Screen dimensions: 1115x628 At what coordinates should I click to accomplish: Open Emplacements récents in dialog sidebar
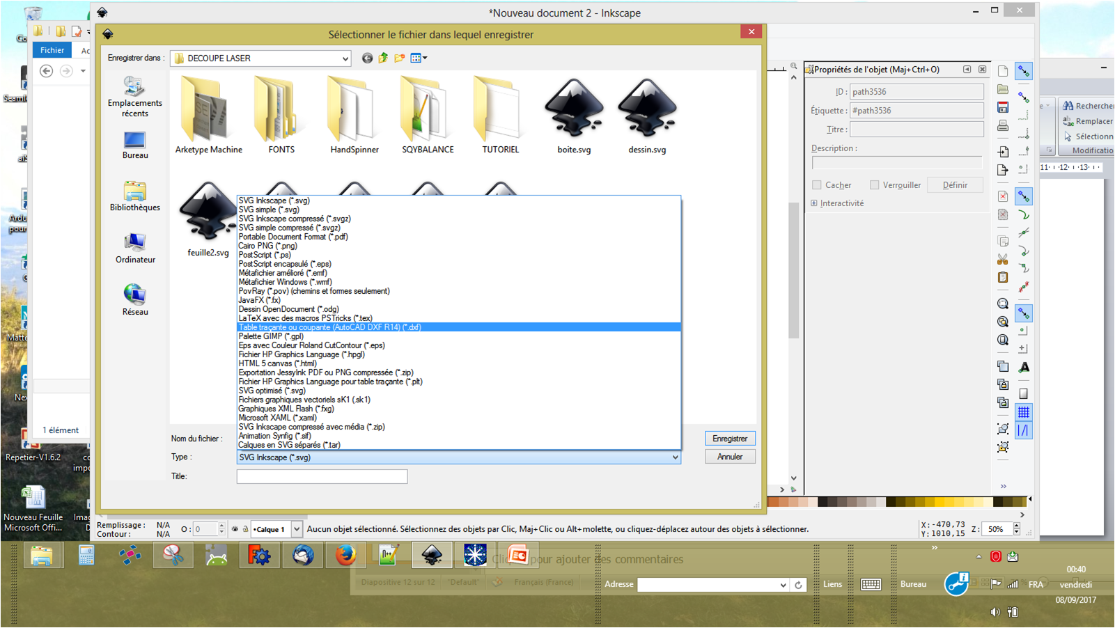pos(135,97)
